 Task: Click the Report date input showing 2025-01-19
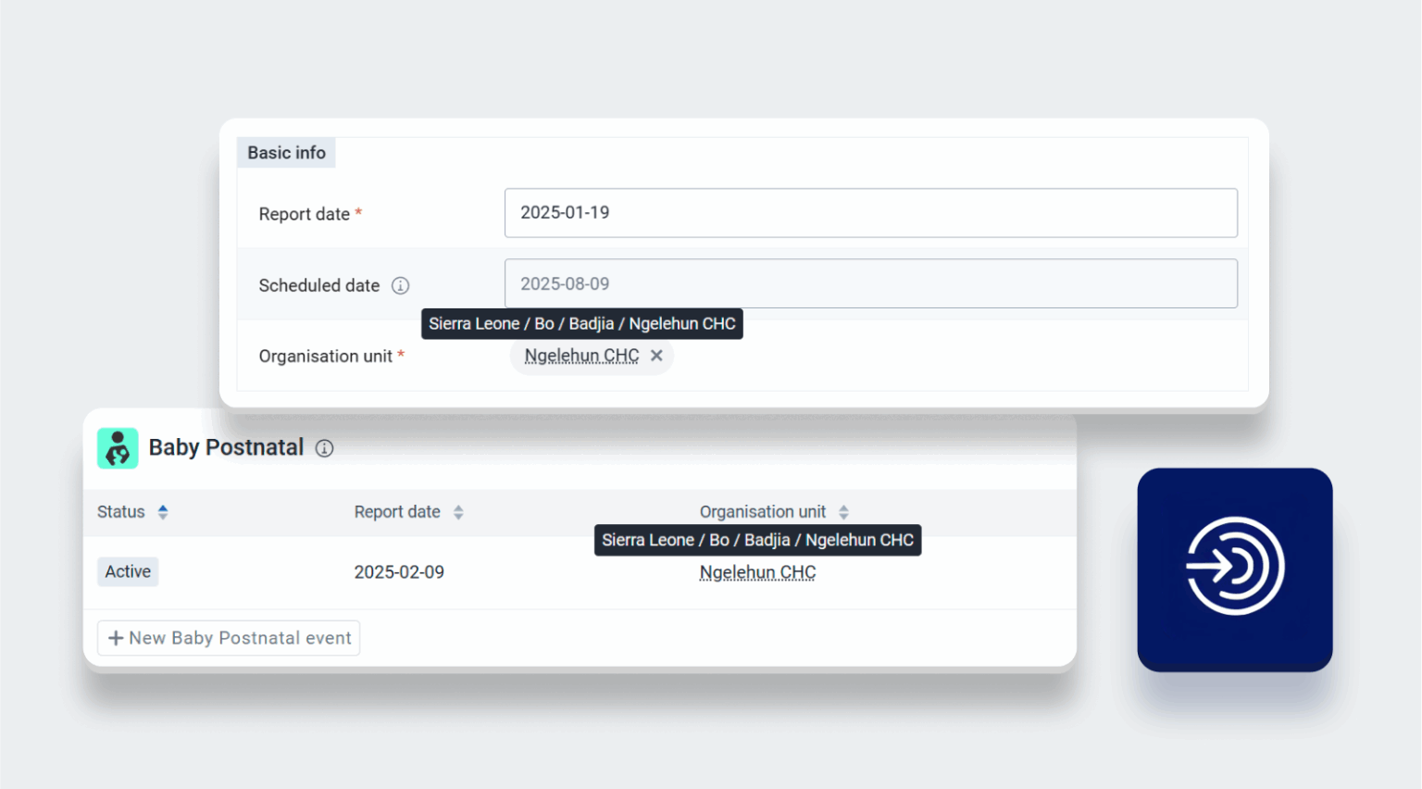pos(870,212)
